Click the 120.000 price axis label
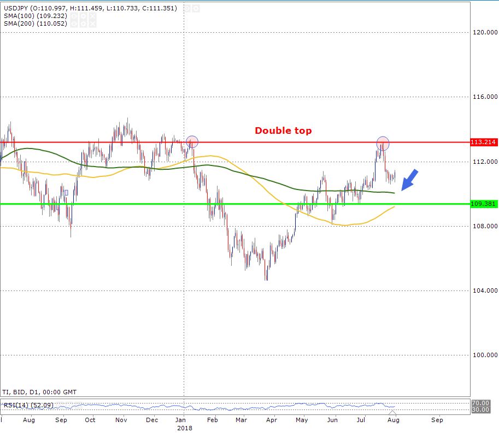Viewport: 499px width, 433px height. point(485,32)
